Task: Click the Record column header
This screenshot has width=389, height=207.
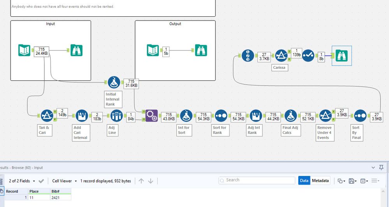Action: pyautogui.click(x=16, y=191)
